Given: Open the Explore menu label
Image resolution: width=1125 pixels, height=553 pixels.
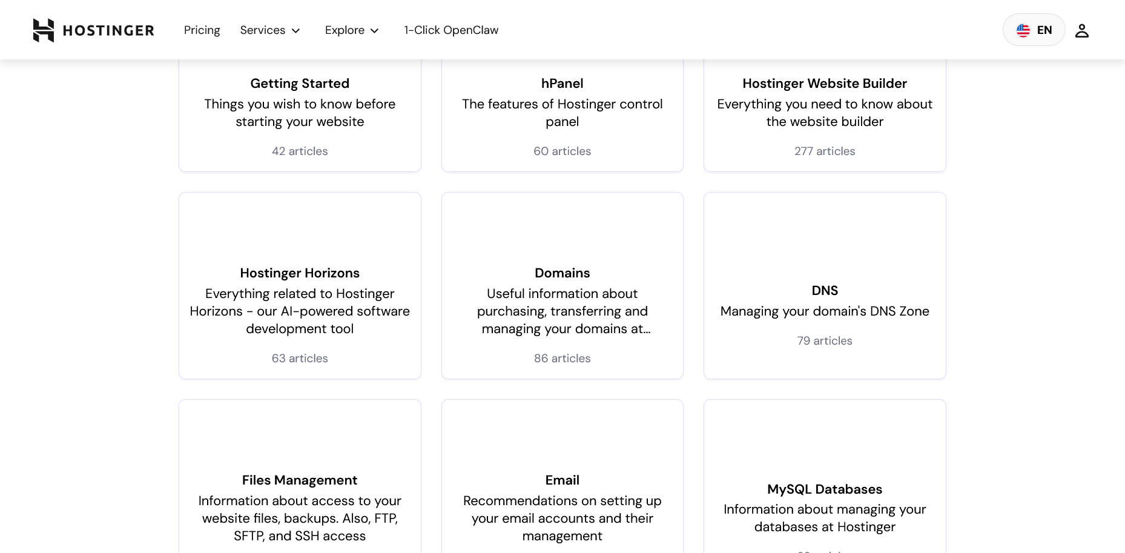Looking at the screenshot, I should pyautogui.click(x=345, y=30).
